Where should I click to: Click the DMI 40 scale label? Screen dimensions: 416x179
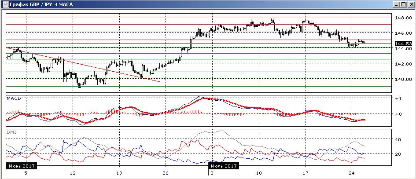(398, 139)
